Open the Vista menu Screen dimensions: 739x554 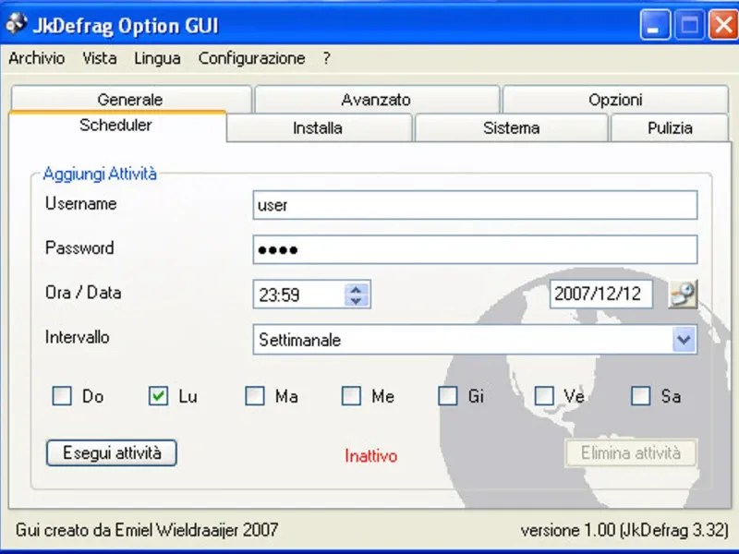(x=100, y=58)
